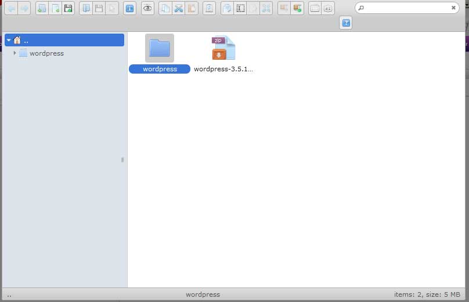This screenshot has height=302, width=469.
Task: Clear the search box with the X
Action: click(453, 8)
